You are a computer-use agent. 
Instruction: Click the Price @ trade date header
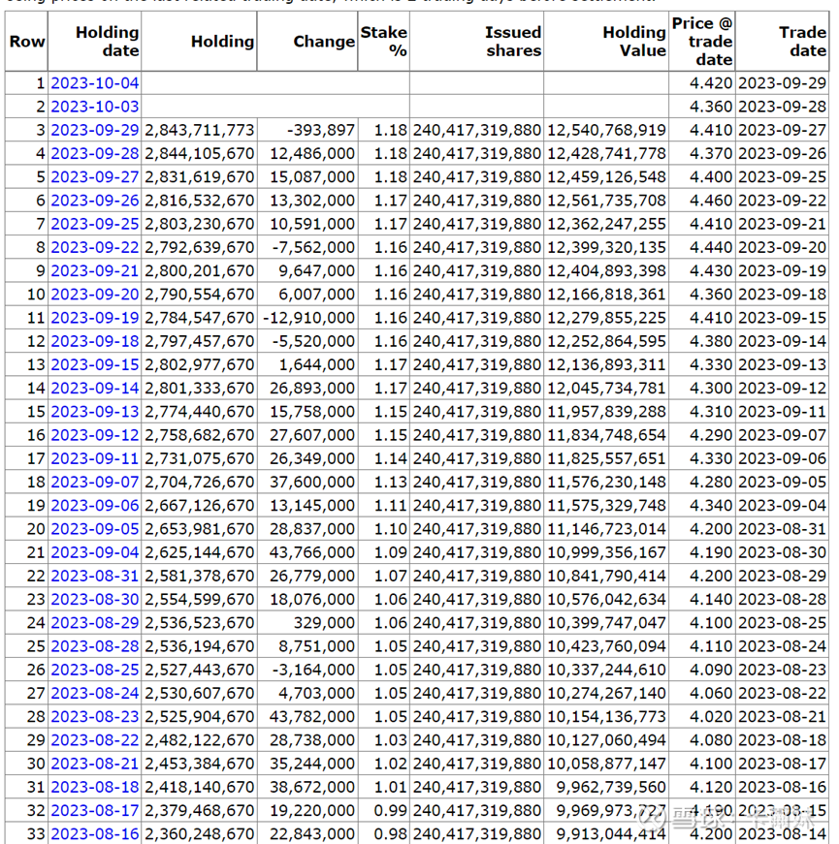click(702, 42)
